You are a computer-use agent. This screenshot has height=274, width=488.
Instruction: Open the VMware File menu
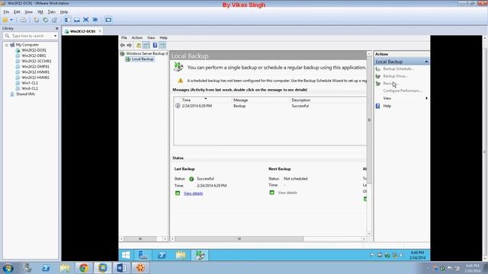point(6,12)
